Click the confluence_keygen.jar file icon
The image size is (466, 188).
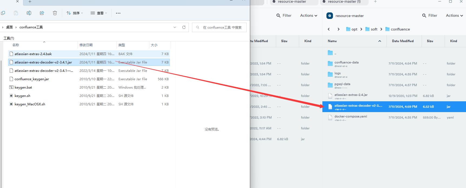click(x=11, y=79)
